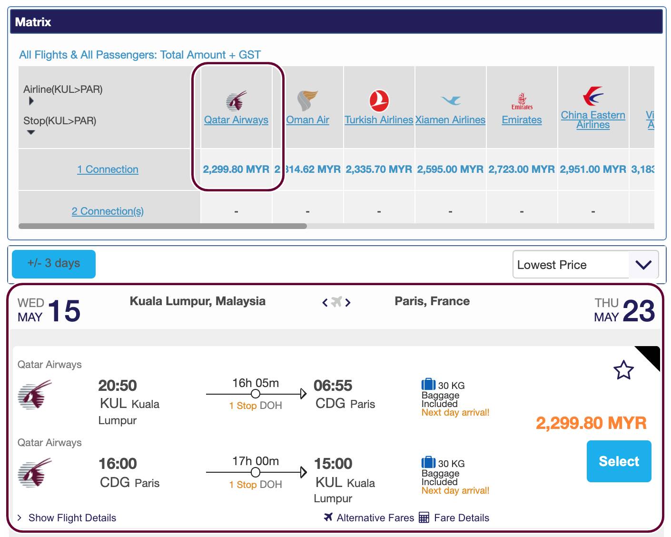The width and height of the screenshot is (671, 537).
Task: Click the return 1 Stop DOH circle marker
Action: [256, 472]
